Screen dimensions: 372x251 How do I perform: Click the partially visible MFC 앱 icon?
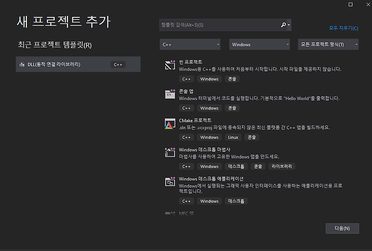tap(170, 213)
